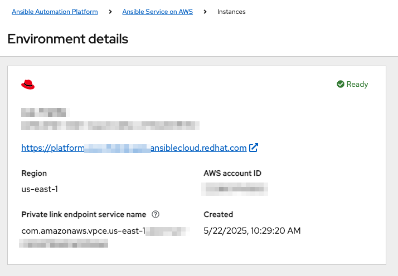This screenshot has width=398, height=276.
Task: Select the us-east-1 region value
Action: coord(40,189)
